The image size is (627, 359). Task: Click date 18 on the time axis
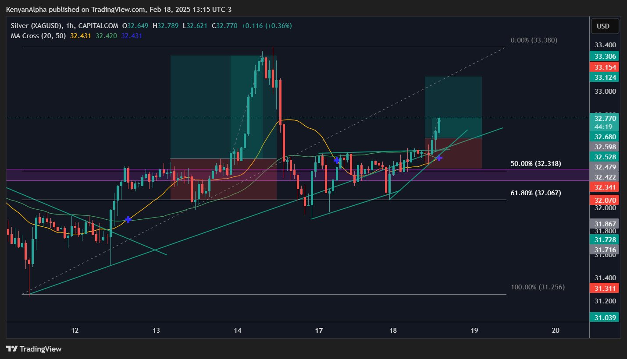tap(393, 331)
